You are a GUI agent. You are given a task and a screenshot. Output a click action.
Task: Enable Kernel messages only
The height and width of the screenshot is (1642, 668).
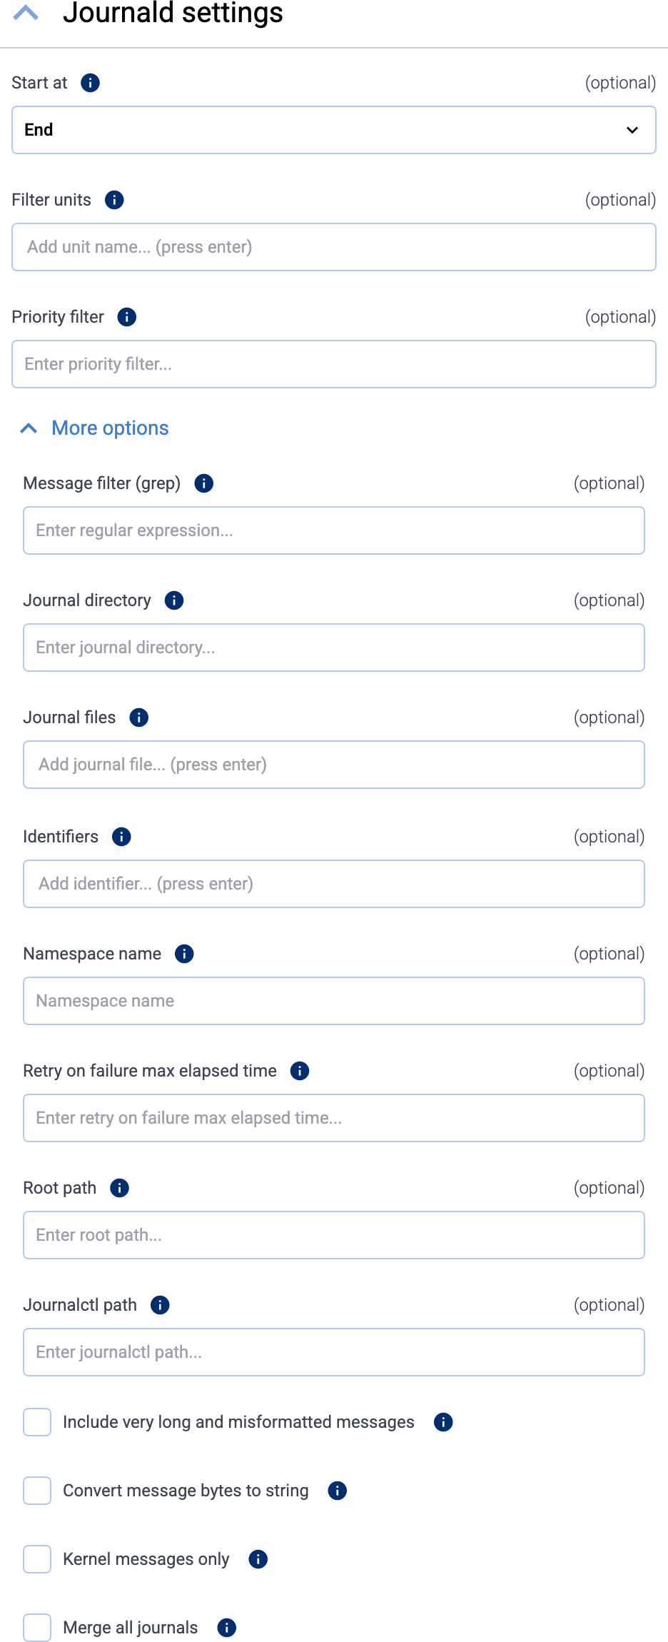[x=36, y=1559]
